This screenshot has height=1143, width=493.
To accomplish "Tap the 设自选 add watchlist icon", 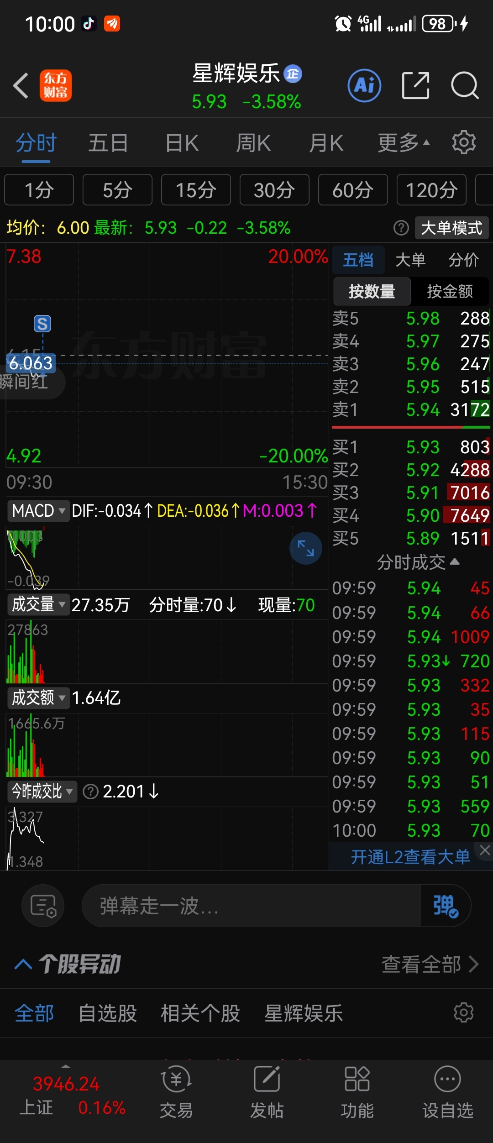I will point(447,1092).
